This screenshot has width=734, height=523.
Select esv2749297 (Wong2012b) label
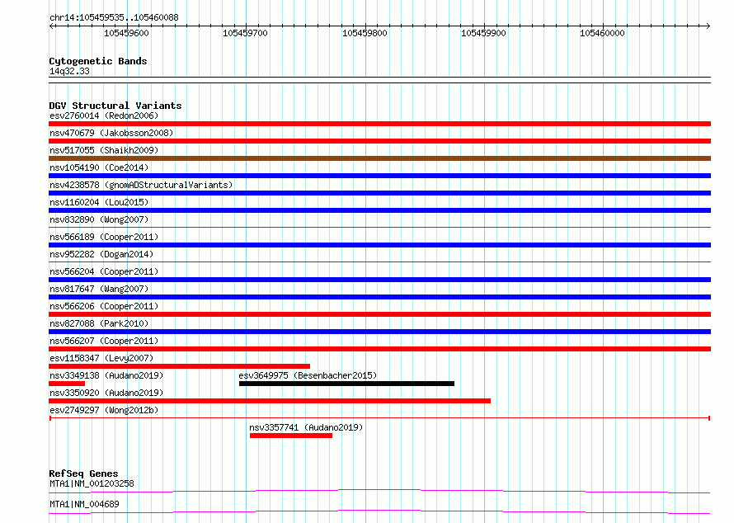104,410
